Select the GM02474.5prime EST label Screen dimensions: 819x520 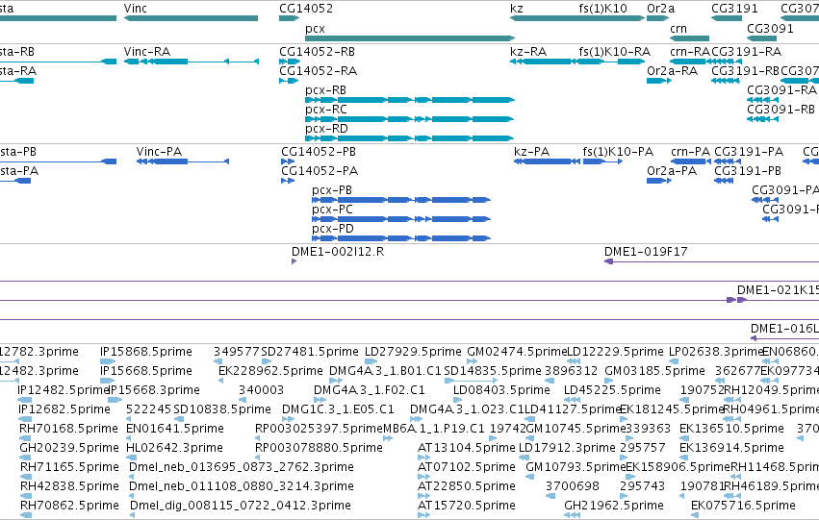coord(517,352)
